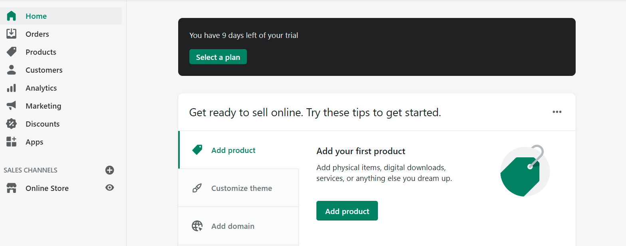Image resolution: width=626 pixels, height=246 pixels.
Task: Add a sales channel with plus icon
Action: click(109, 170)
